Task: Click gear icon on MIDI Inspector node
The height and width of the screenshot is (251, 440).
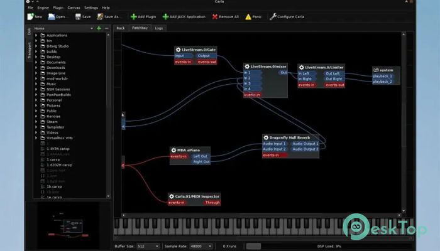Action: click(172, 196)
